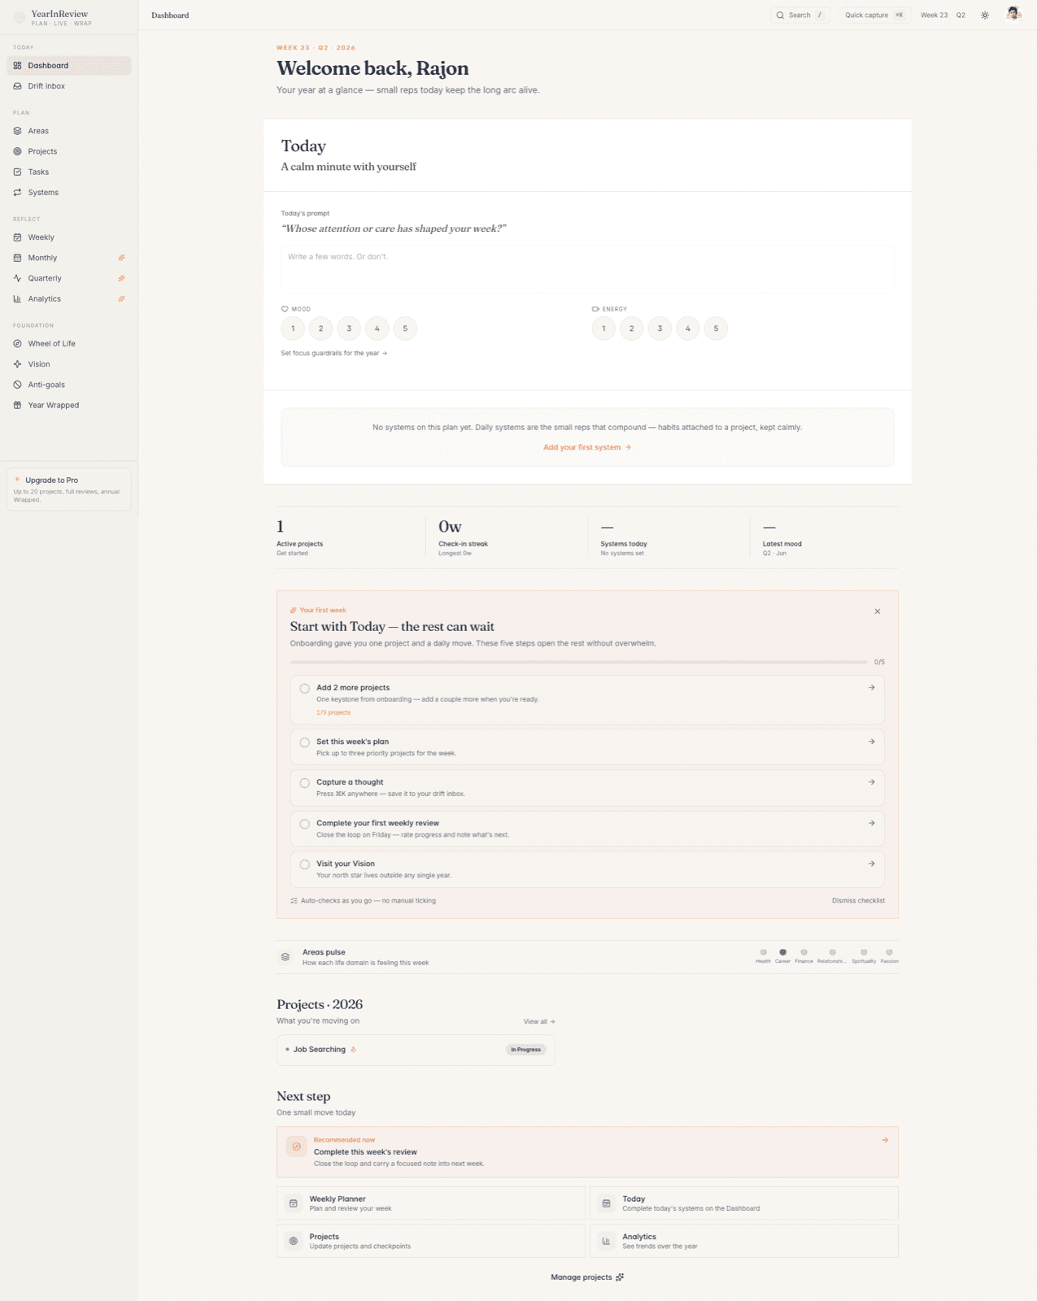The height and width of the screenshot is (1301, 1037).
Task: Click the Pro sparkle badge beside Monthly
Action: pyautogui.click(x=121, y=258)
